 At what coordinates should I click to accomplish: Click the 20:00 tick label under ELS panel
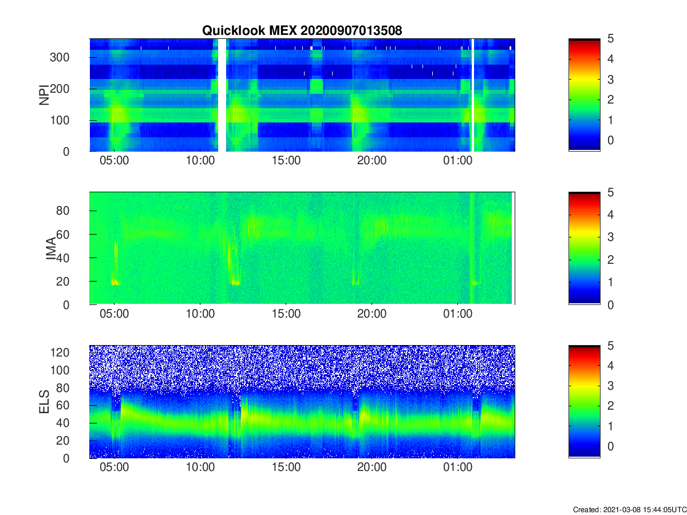point(372,468)
